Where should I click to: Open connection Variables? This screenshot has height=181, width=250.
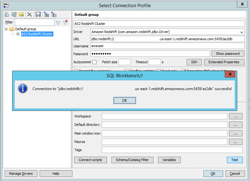169,160
